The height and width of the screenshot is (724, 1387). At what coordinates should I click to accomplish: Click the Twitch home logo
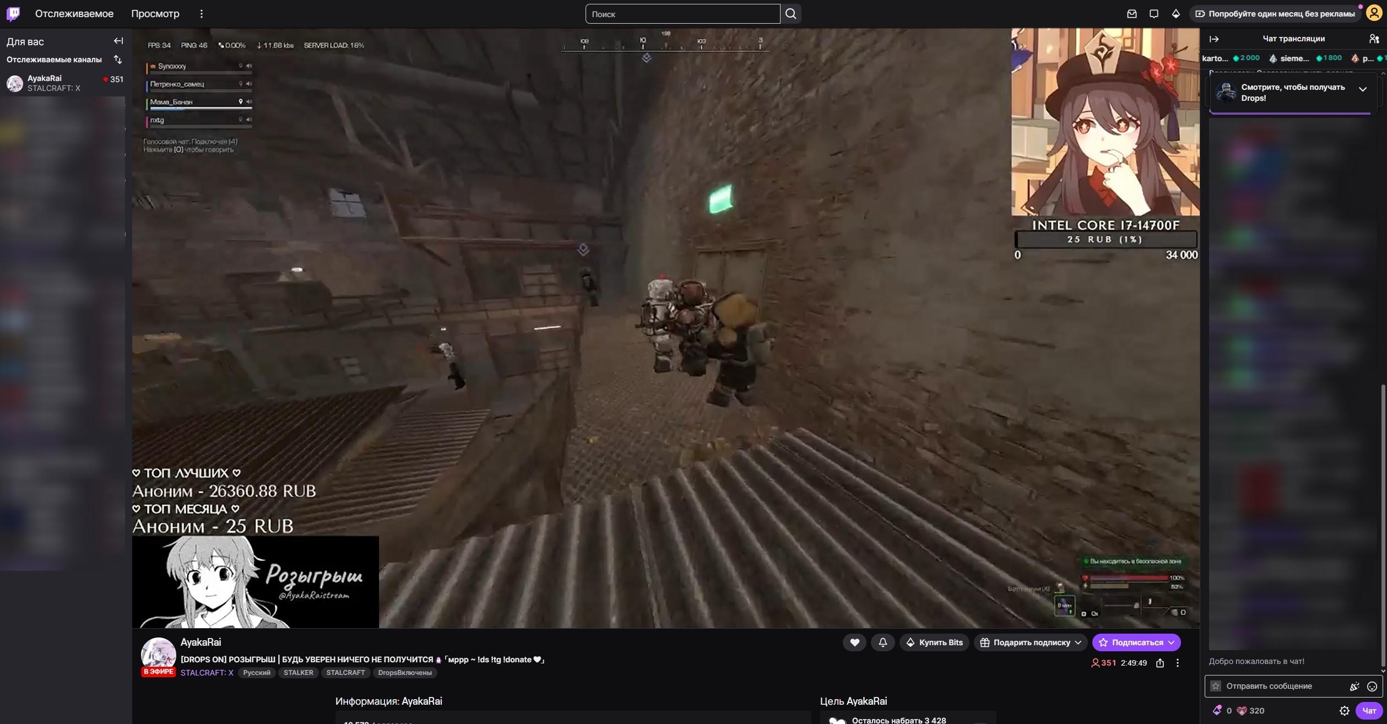13,14
